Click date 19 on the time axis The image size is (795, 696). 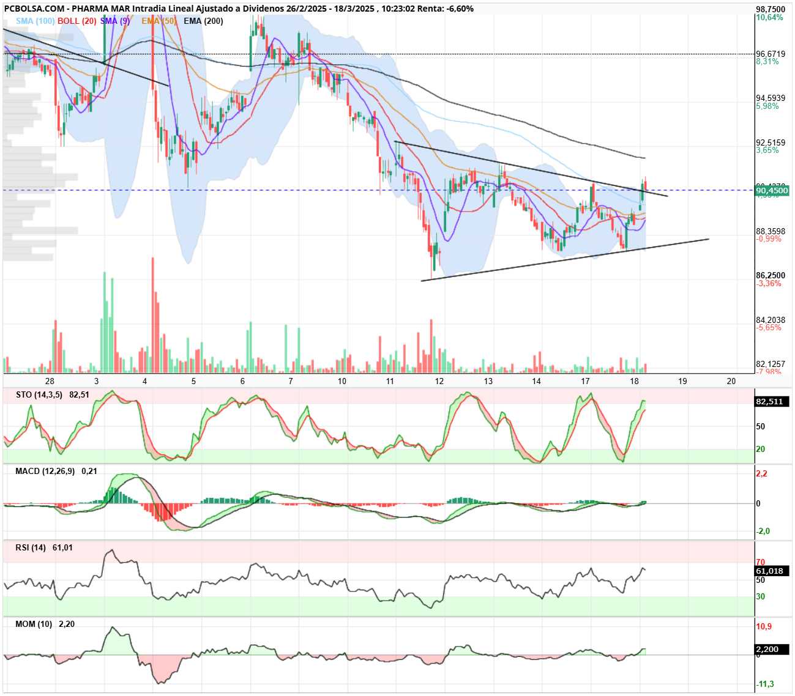tap(682, 381)
